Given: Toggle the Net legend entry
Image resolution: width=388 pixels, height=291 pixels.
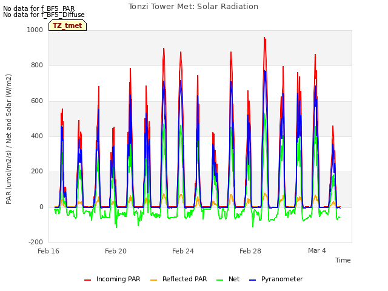Looking at the screenshot, I should (228, 279).
